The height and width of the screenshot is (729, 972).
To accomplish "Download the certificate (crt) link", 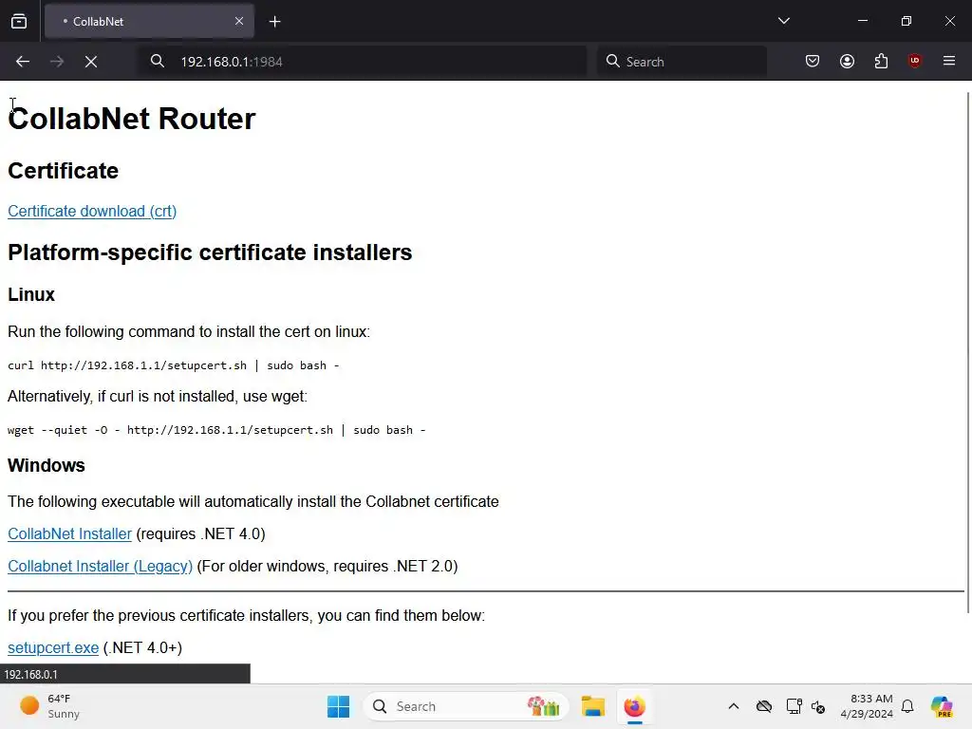I will 92,212.
